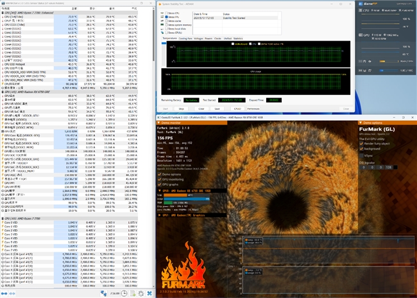Open the Unified tab in AIDA64

227,39
